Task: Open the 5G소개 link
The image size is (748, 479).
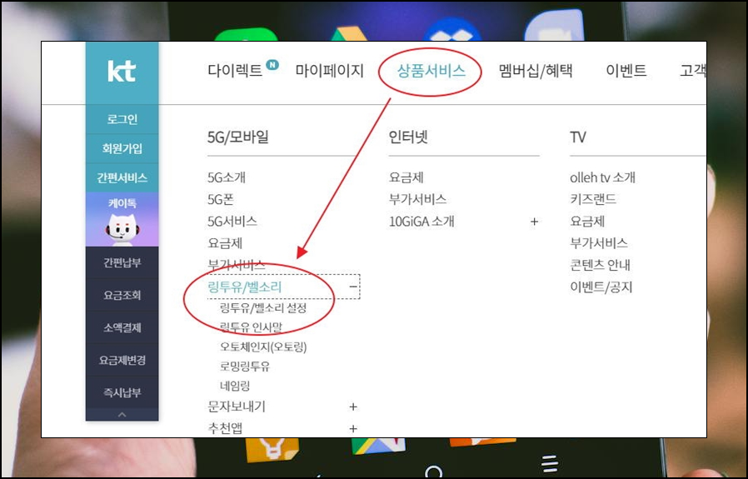Action: coord(227,177)
